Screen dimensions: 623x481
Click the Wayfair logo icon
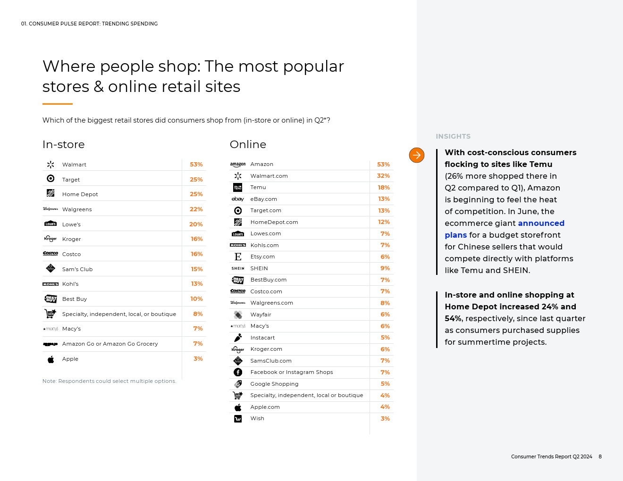point(238,315)
